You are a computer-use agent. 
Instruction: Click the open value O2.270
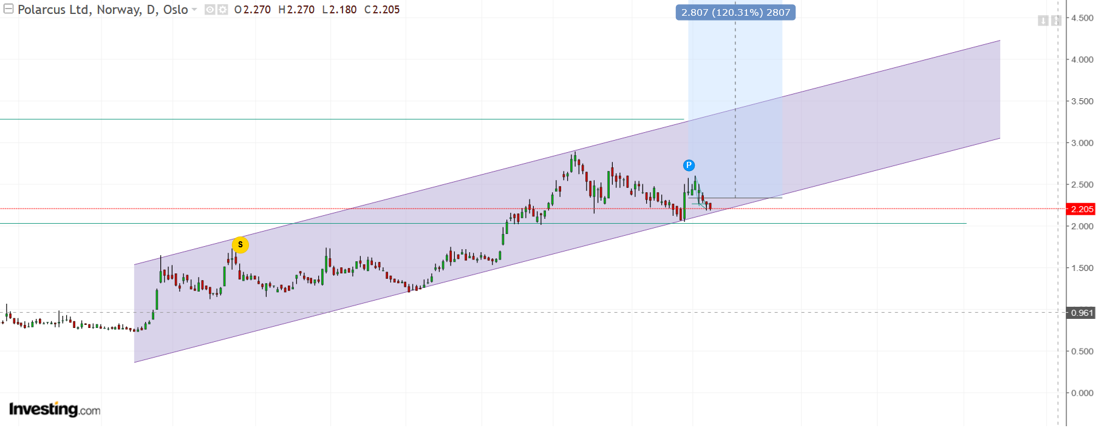click(253, 10)
